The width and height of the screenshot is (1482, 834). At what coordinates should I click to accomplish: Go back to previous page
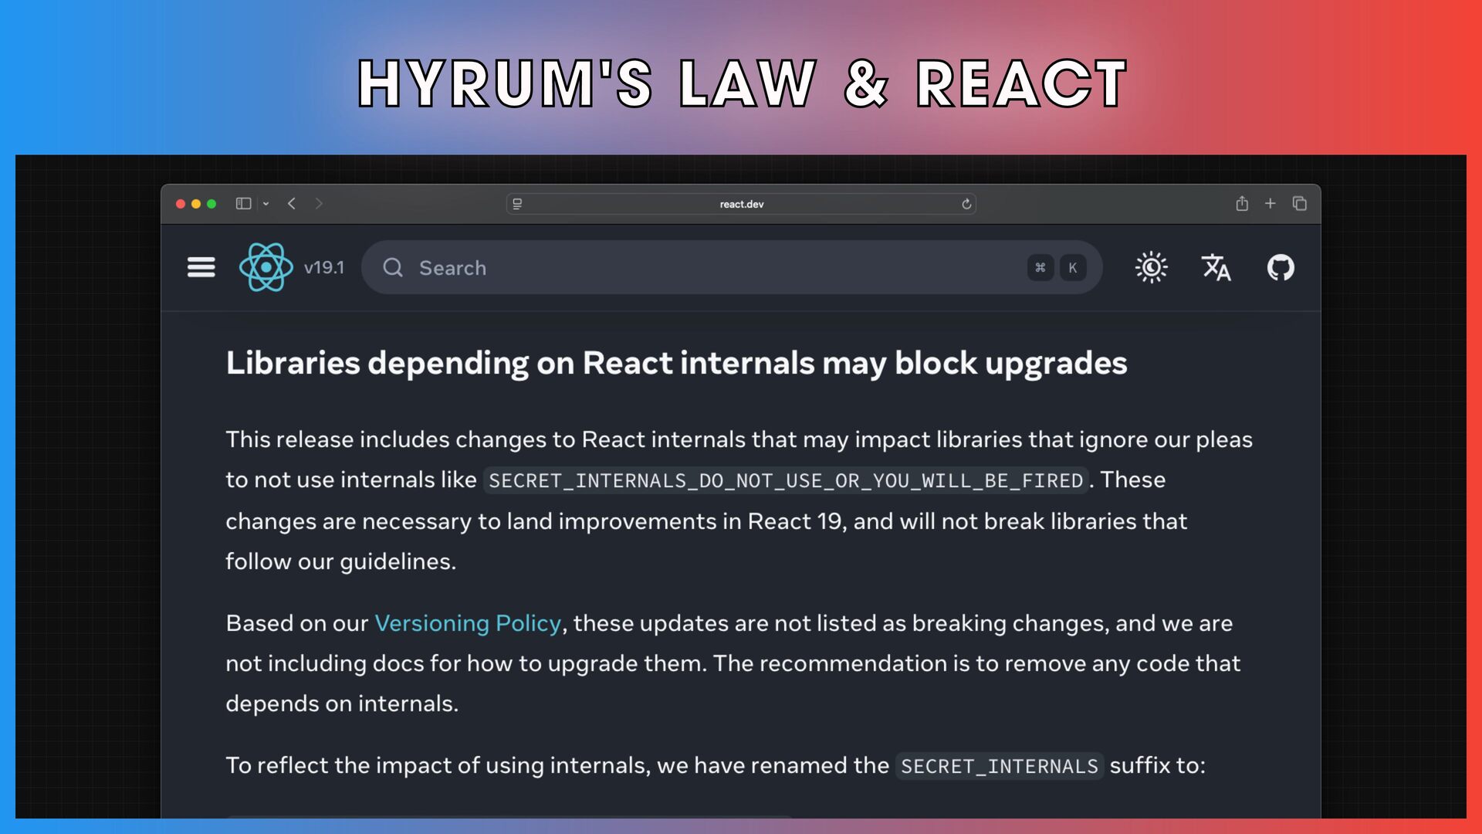coord(292,204)
